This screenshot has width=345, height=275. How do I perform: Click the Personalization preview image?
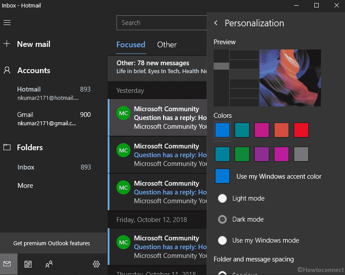pos(268,78)
